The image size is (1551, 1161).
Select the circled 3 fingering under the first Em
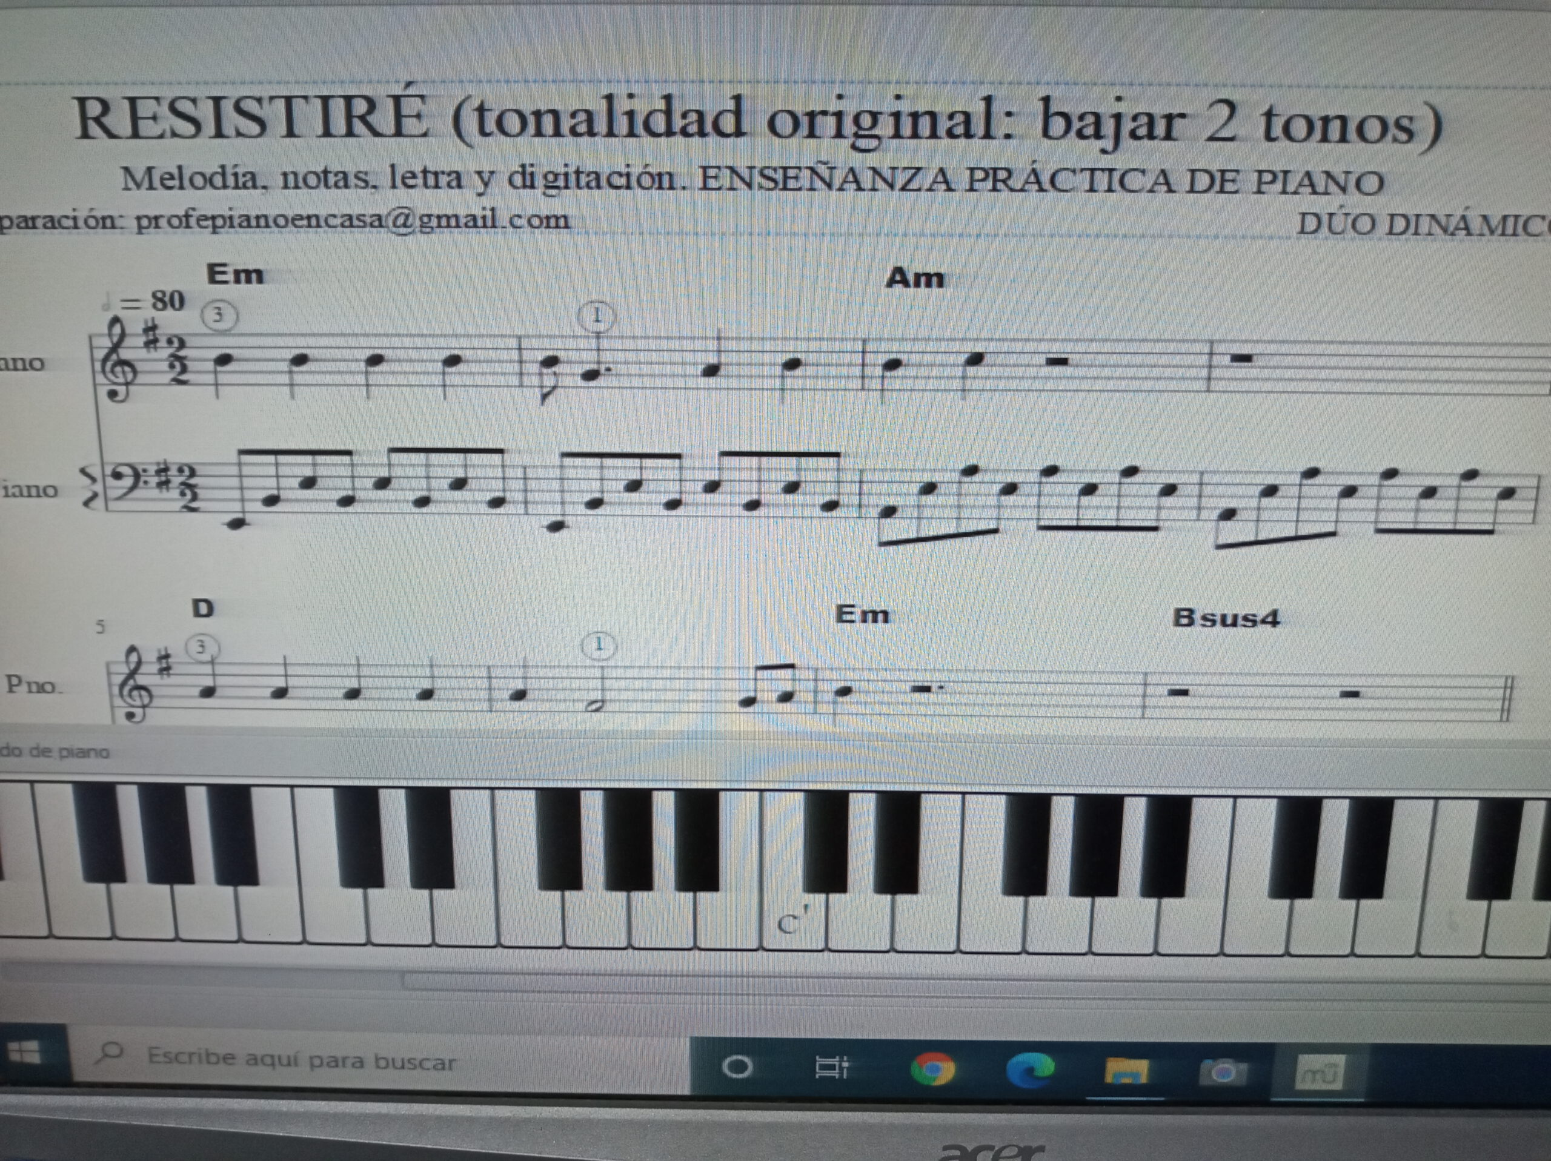tap(219, 316)
